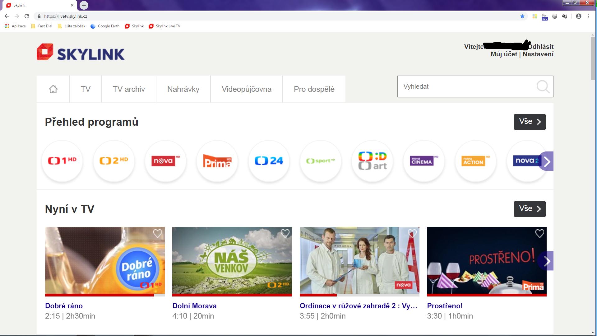The image size is (597, 336).
Task: Click Vše button for Nyní v TV
Action: pos(530,209)
